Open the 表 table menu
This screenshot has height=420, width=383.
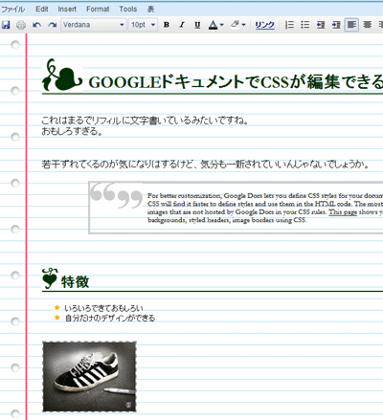(150, 9)
